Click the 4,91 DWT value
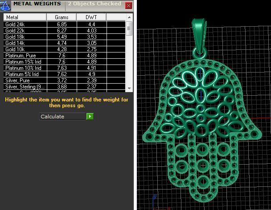This screenshot has width=271, height=210. click(x=92, y=68)
